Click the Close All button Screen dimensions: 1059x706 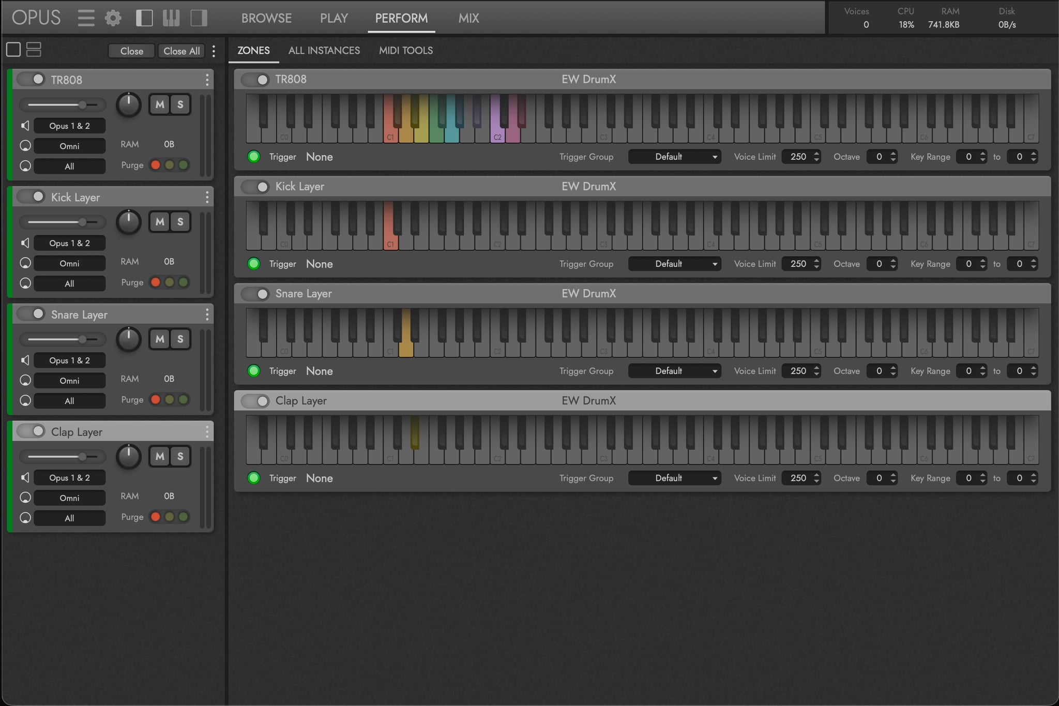tap(181, 51)
